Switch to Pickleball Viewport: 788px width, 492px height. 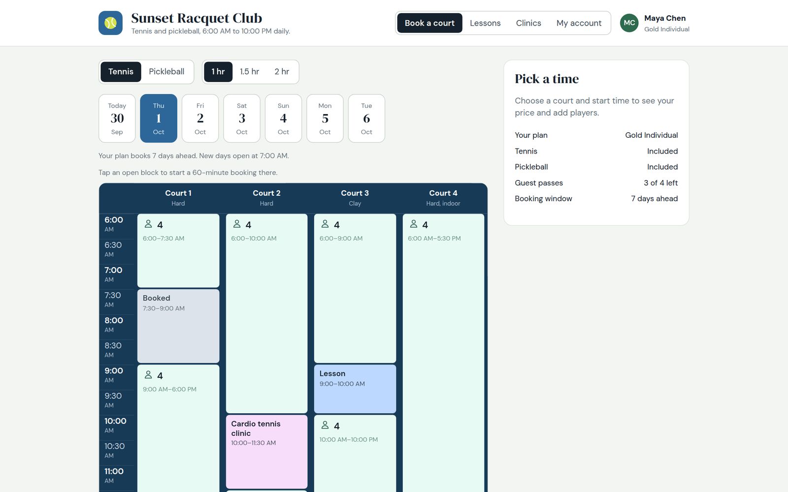[166, 72]
